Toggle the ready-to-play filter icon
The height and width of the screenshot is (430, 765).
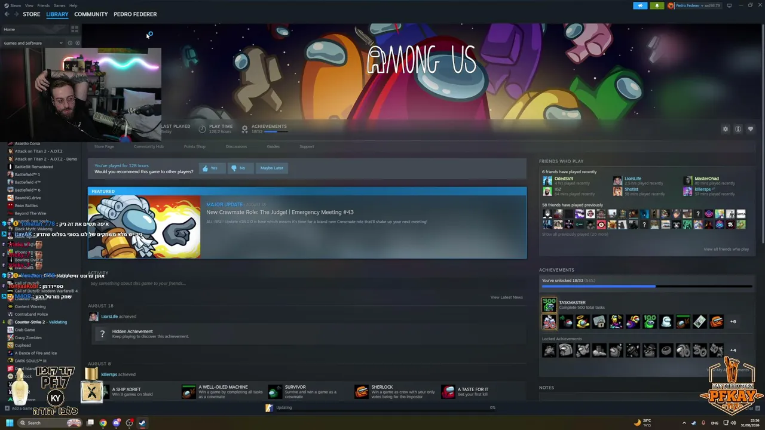pyautogui.click(x=77, y=43)
